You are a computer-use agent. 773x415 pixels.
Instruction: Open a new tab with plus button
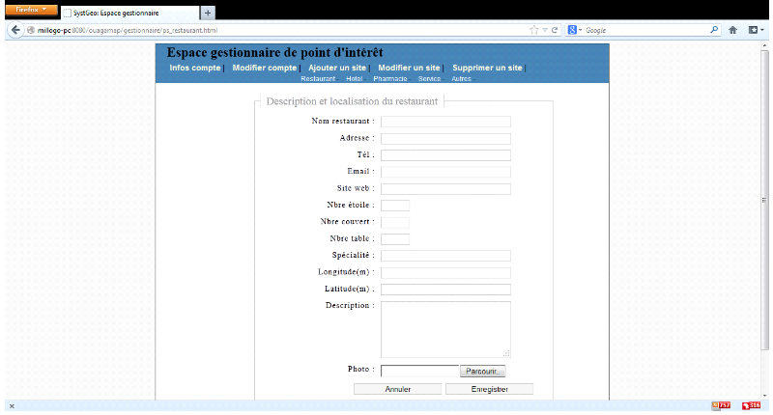click(x=208, y=13)
